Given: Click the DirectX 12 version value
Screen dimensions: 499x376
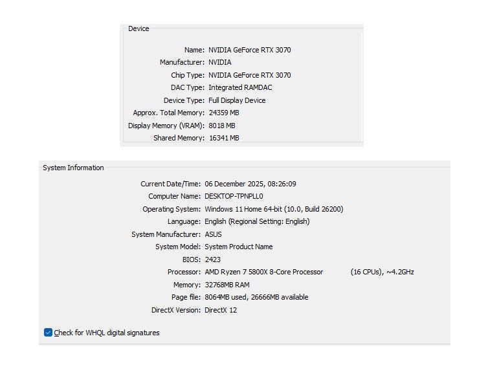Looking at the screenshot, I should 221,310.
